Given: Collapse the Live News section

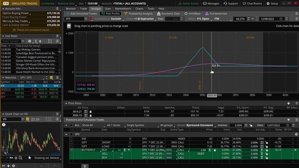Looking at the screenshot, I should point(3,36).
